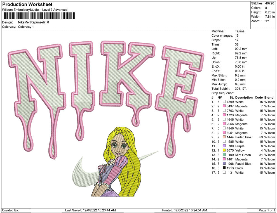This screenshot has width=277, height=213.
Task: Click the N# column header
Action: [x=220, y=98]
